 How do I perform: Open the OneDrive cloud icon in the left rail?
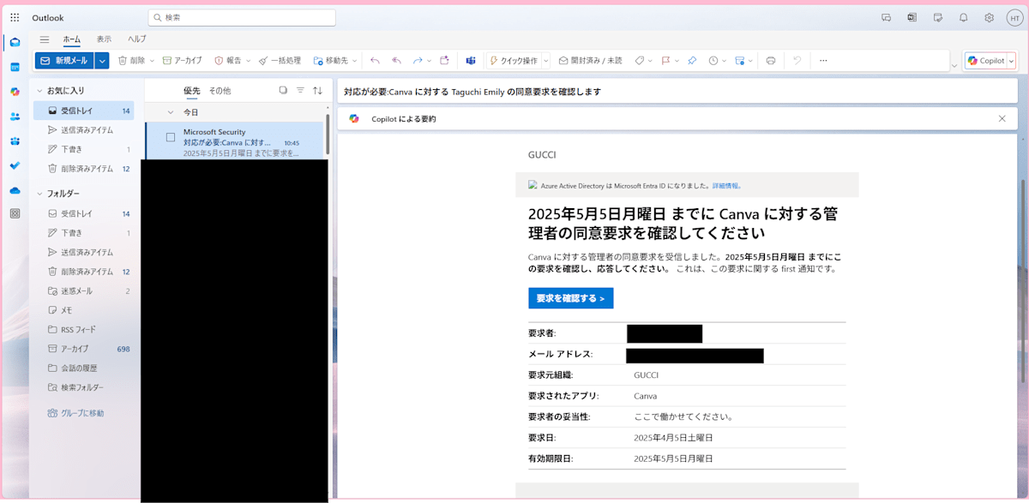pyautogui.click(x=15, y=190)
